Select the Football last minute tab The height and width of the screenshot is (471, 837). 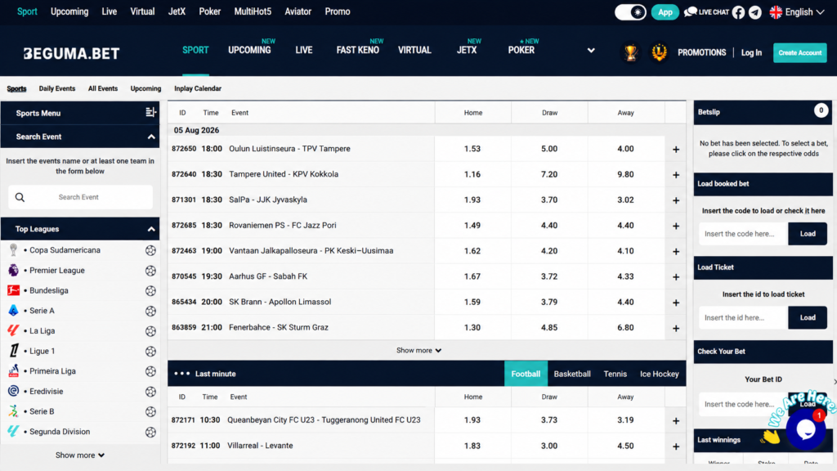pos(526,374)
